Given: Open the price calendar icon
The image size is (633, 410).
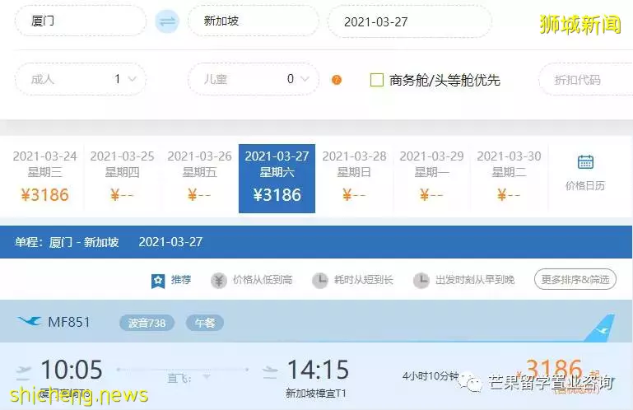Looking at the screenshot, I should pyautogui.click(x=585, y=161).
